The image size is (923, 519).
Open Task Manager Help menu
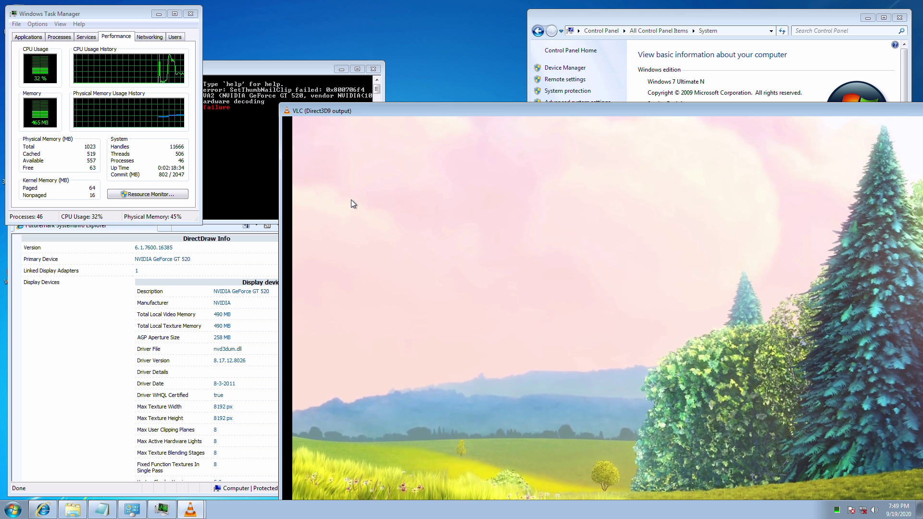click(79, 24)
